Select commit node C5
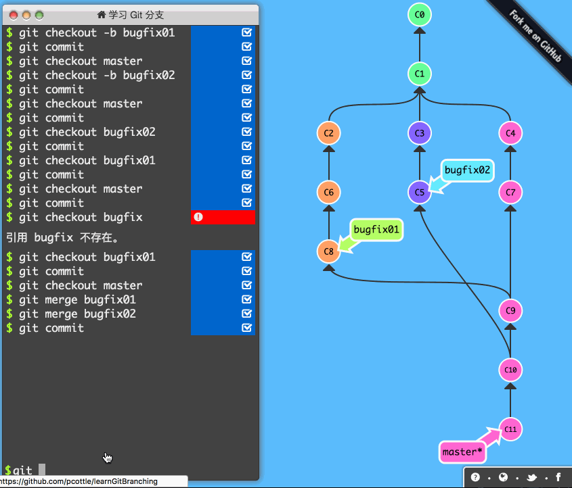Screen dimensions: 572x488 point(420,192)
